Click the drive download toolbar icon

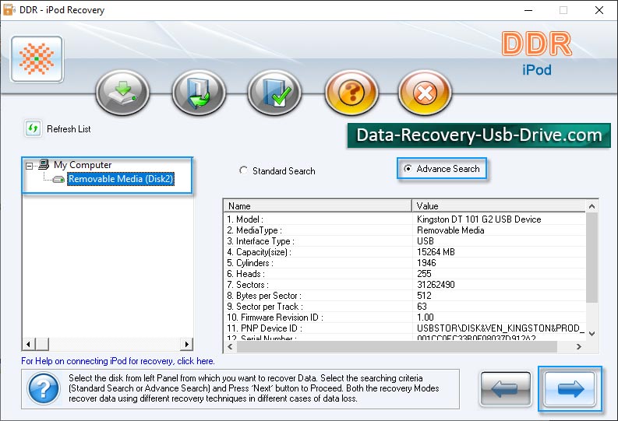click(x=123, y=93)
